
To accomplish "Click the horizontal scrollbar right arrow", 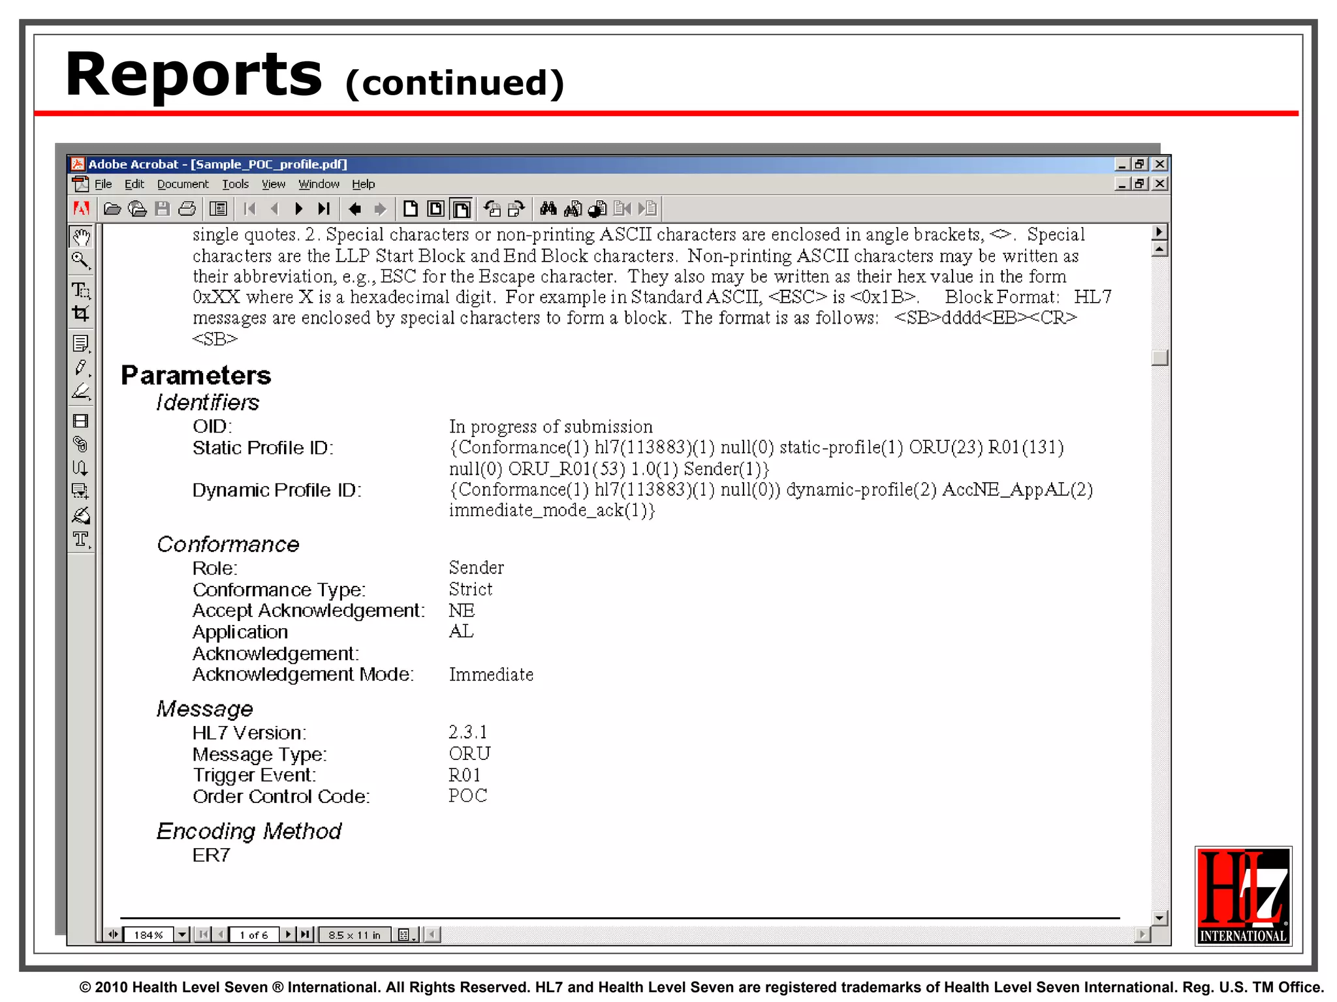I will [x=1142, y=934].
